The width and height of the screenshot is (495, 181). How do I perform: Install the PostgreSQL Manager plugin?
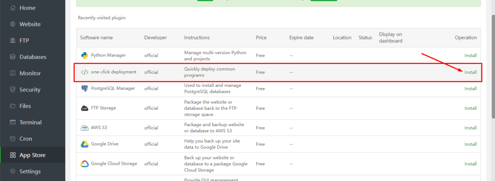pyautogui.click(x=470, y=89)
